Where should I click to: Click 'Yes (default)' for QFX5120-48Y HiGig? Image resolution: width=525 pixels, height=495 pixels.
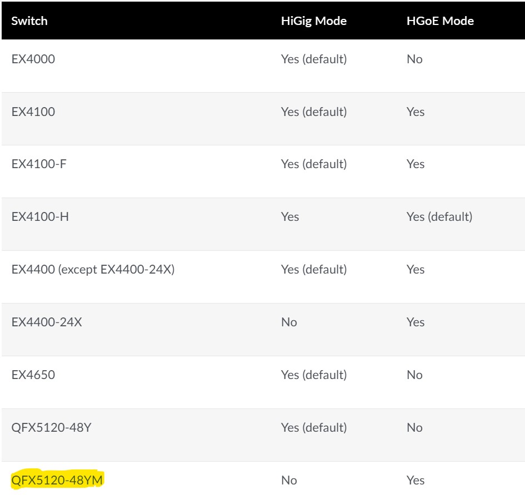point(313,427)
